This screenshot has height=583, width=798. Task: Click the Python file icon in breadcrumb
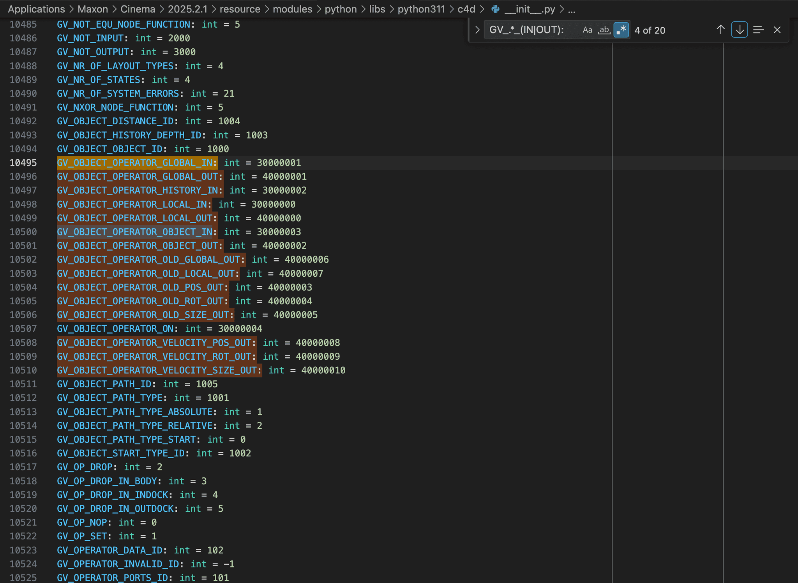pos(496,9)
